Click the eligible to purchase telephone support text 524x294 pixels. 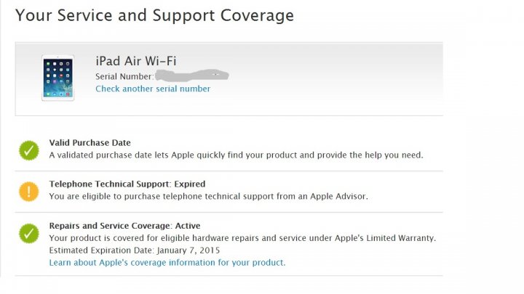point(208,196)
